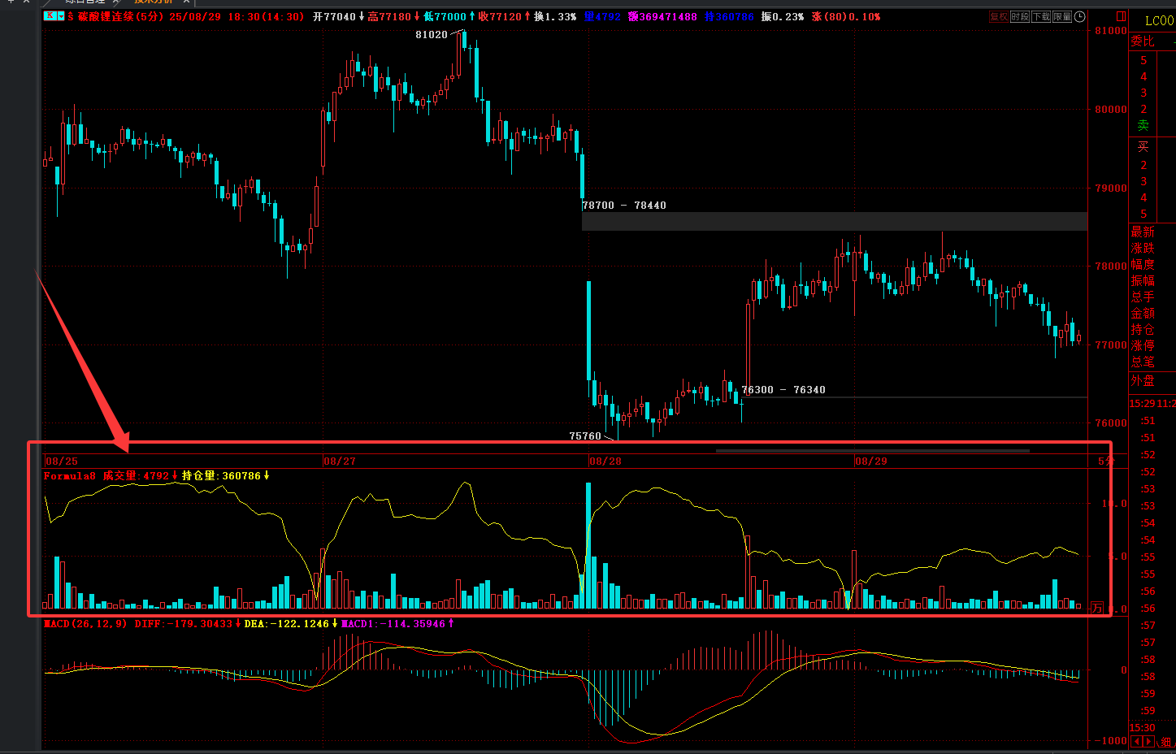Click the red split-panel icon above price axis
Viewport: 1176px width, 754px height.
(x=1121, y=16)
